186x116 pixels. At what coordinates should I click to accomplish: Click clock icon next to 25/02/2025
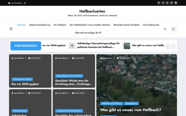(x=118, y=58)
